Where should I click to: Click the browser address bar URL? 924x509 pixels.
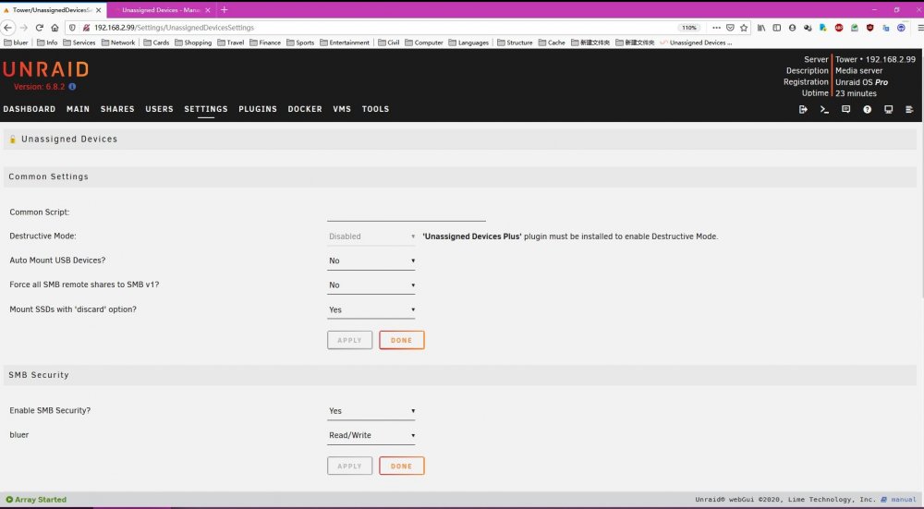tap(174, 28)
